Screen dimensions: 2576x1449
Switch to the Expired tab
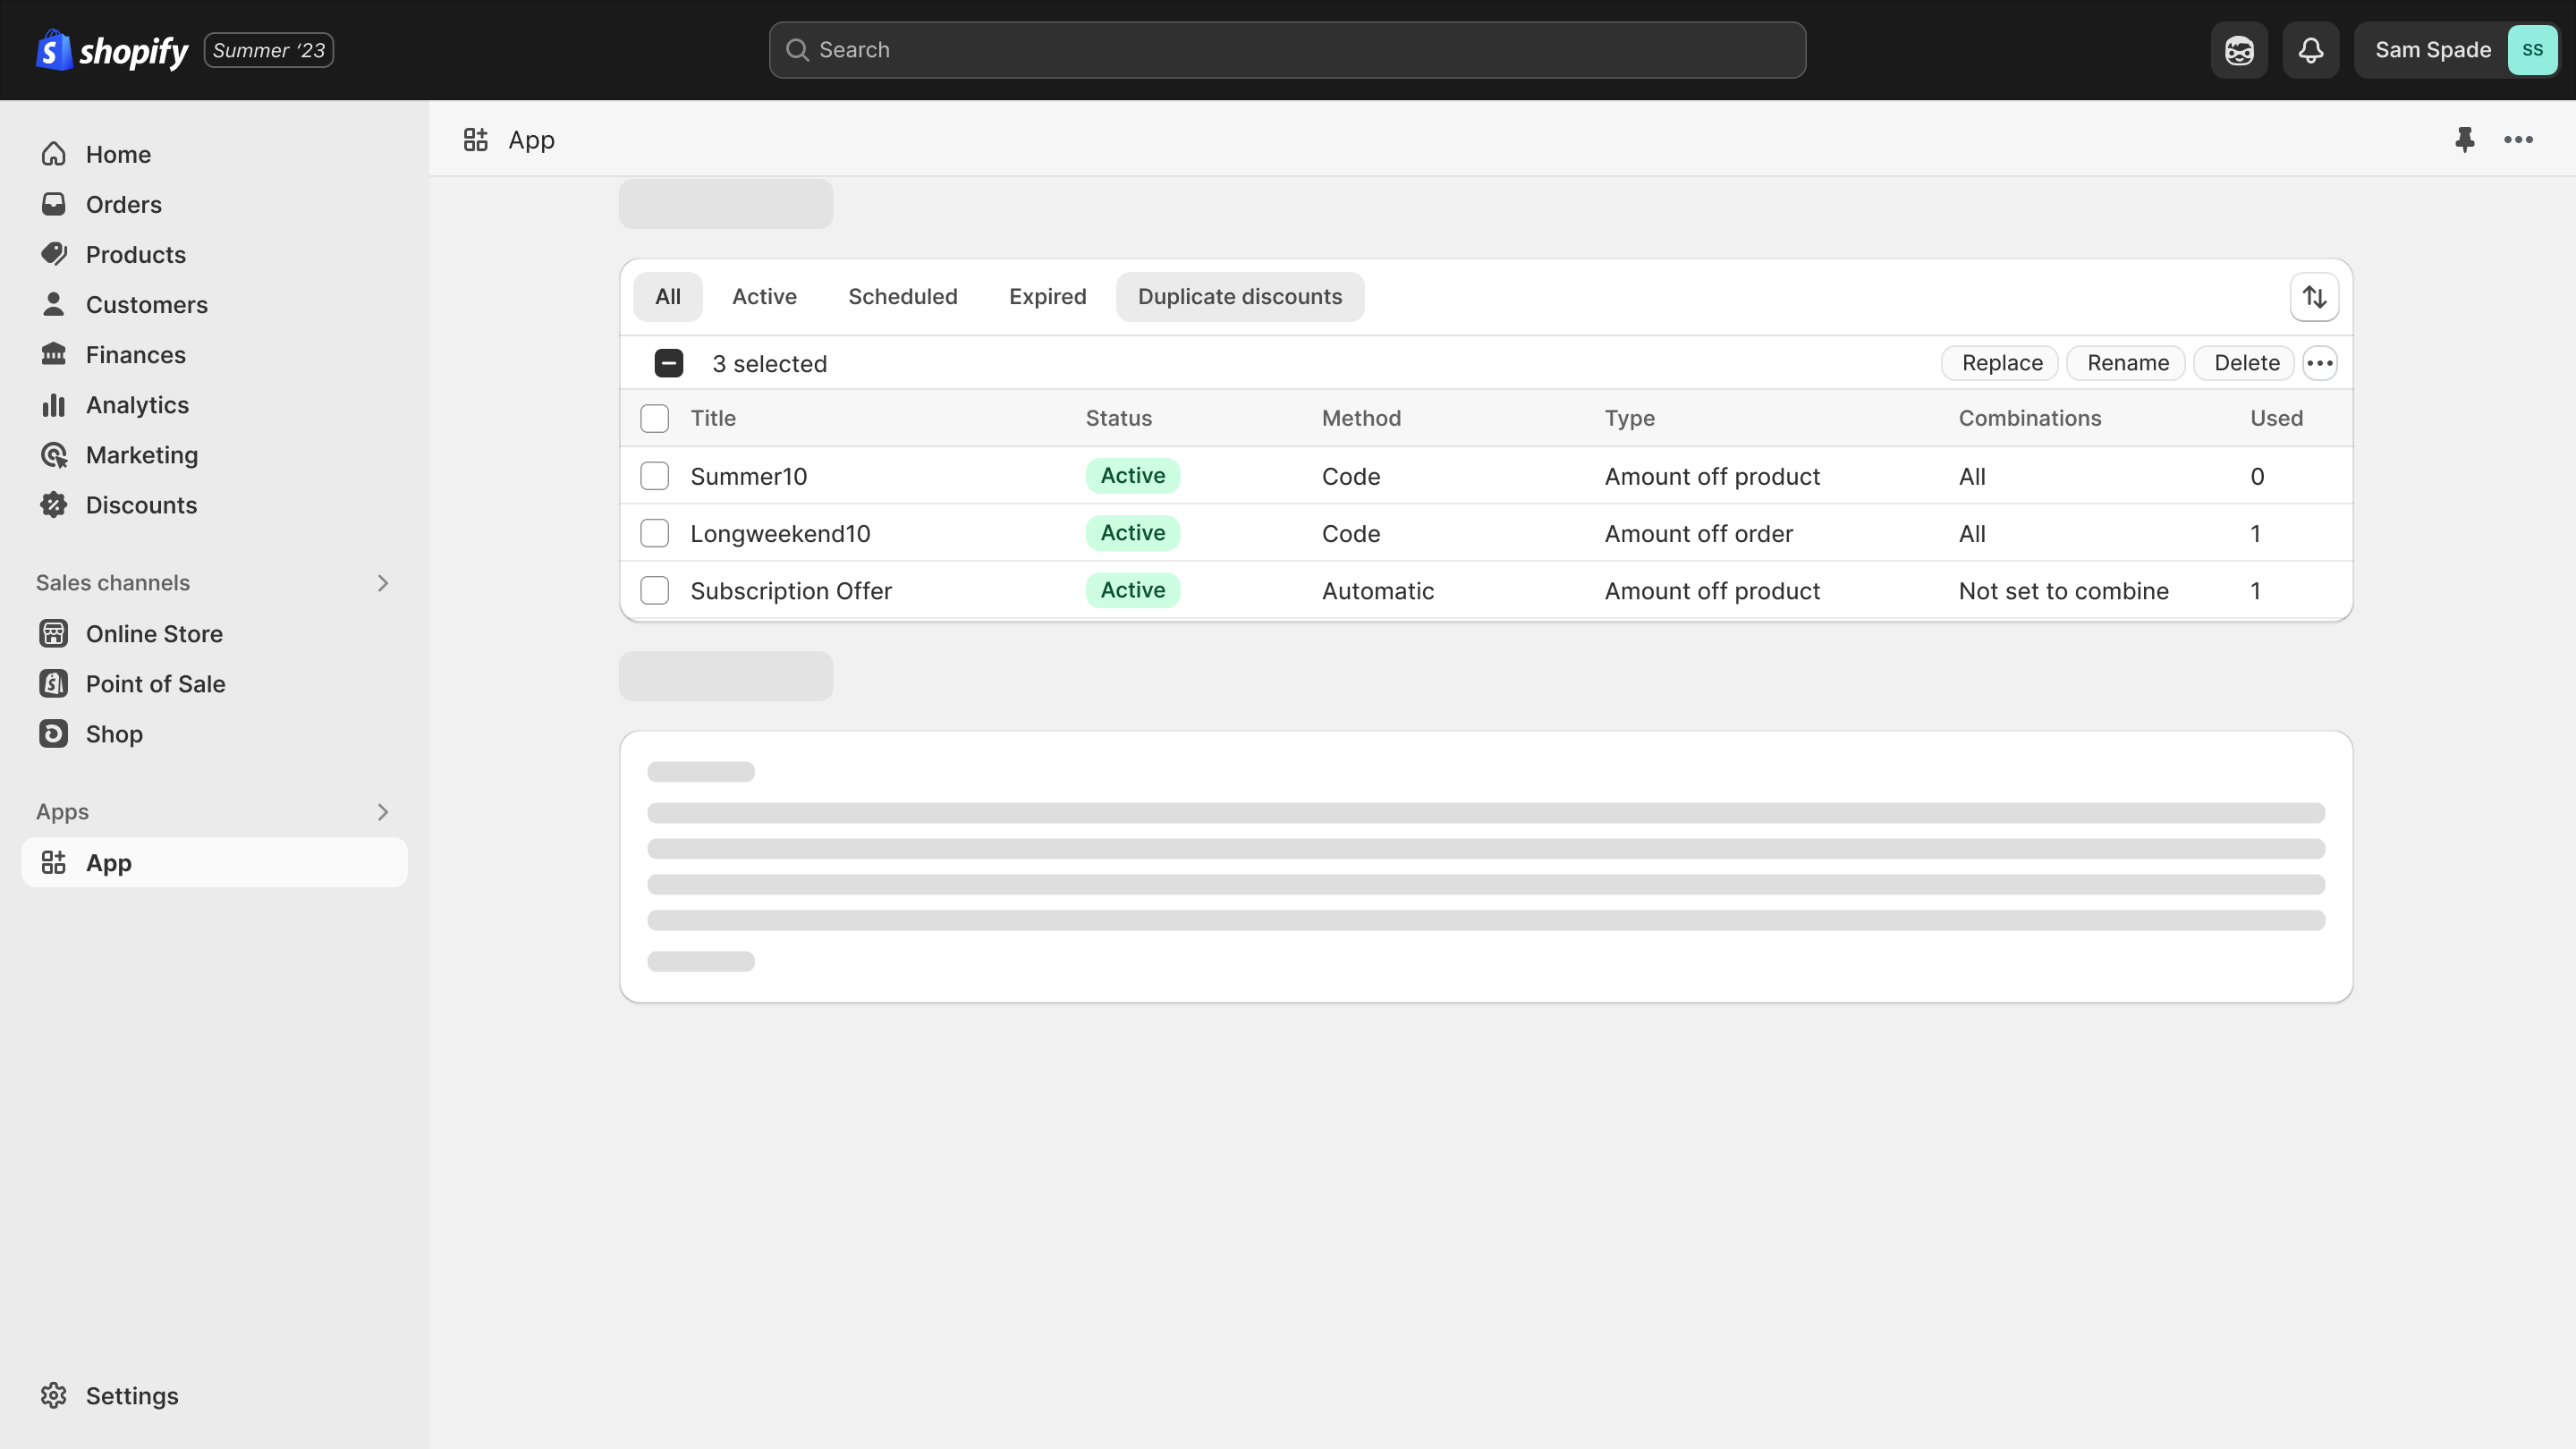[1047, 297]
